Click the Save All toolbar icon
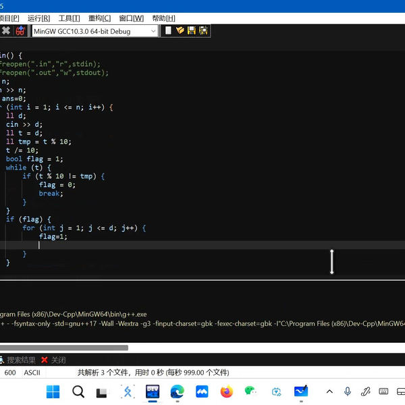 point(203,30)
